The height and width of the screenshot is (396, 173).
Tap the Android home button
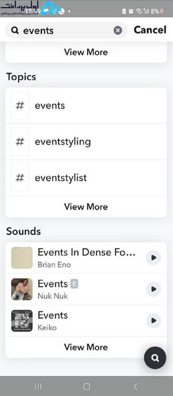[86, 386]
